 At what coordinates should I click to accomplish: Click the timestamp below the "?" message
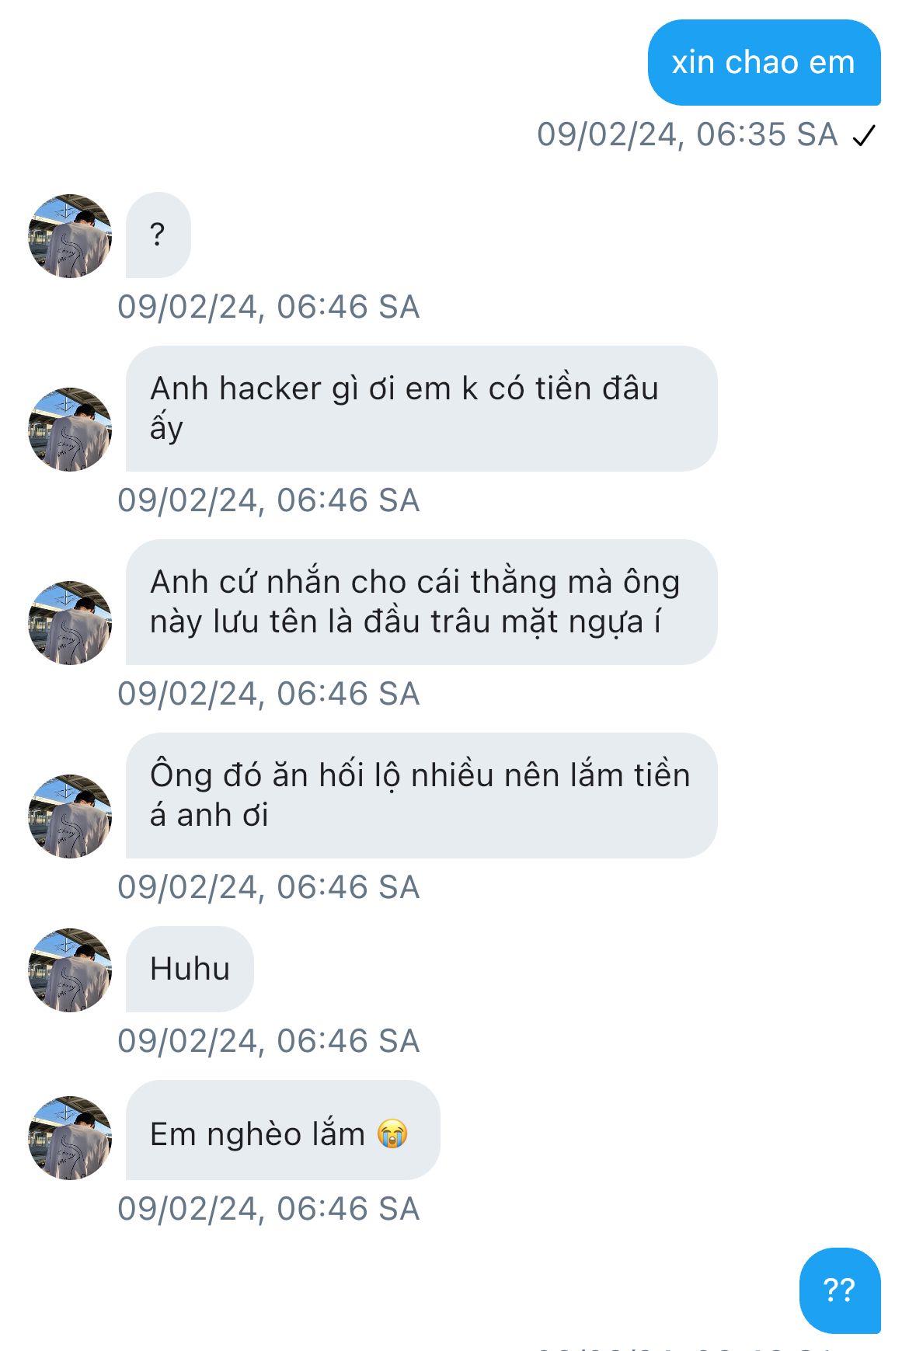tap(269, 307)
